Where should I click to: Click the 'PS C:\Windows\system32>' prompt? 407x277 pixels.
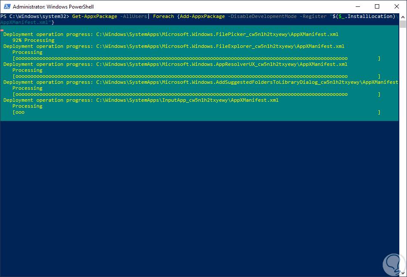pyautogui.click(x=35, y=16)
